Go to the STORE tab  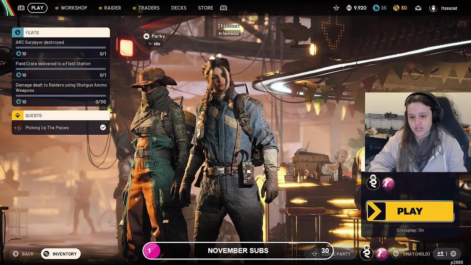tap(205, 8)
